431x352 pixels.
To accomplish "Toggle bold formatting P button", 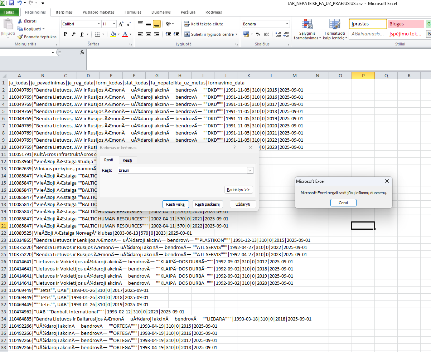I will click(x=65, y=34).
